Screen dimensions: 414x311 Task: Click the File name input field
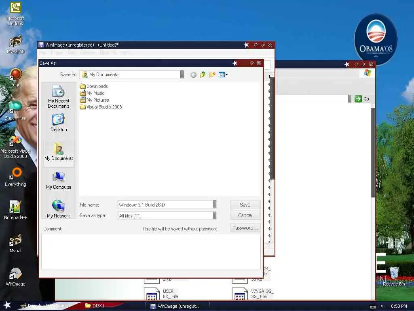[165, 204]
